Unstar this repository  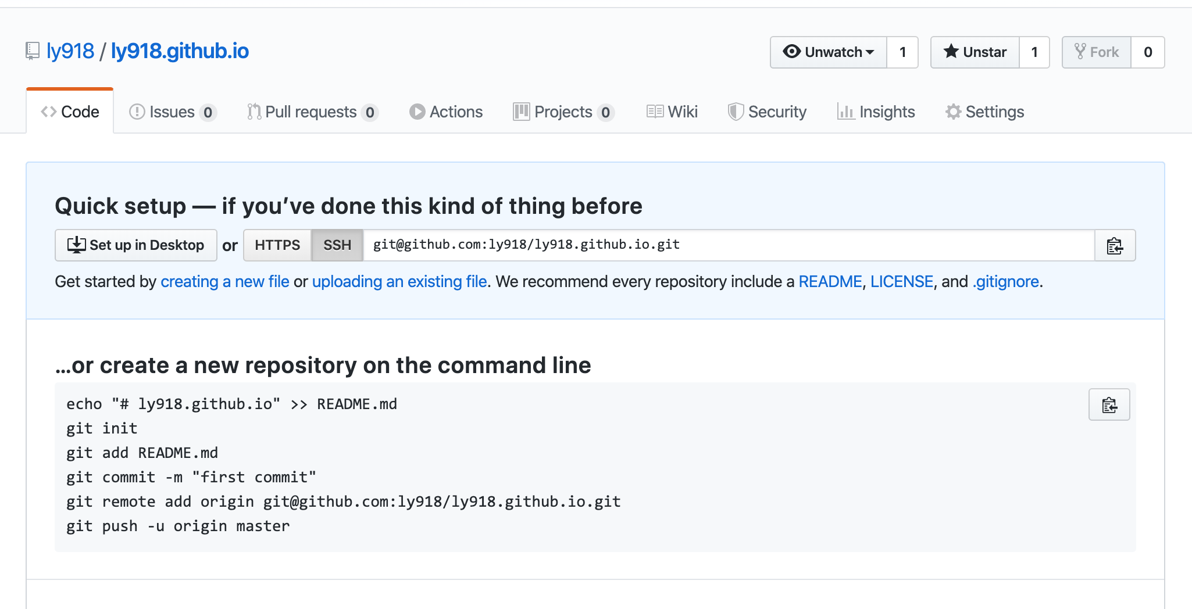[975, 52]
